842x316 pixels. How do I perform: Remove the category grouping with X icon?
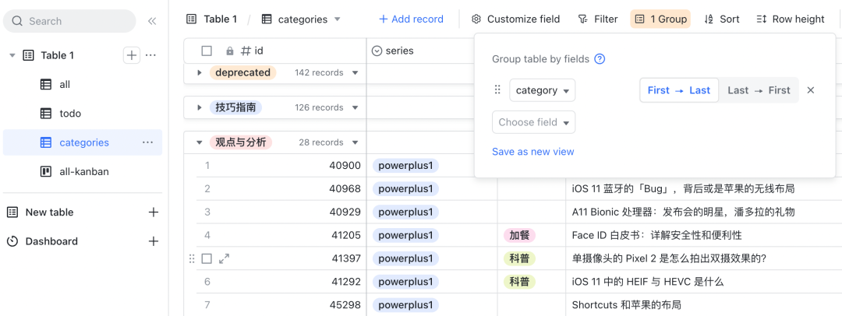[x=810, y=90]
